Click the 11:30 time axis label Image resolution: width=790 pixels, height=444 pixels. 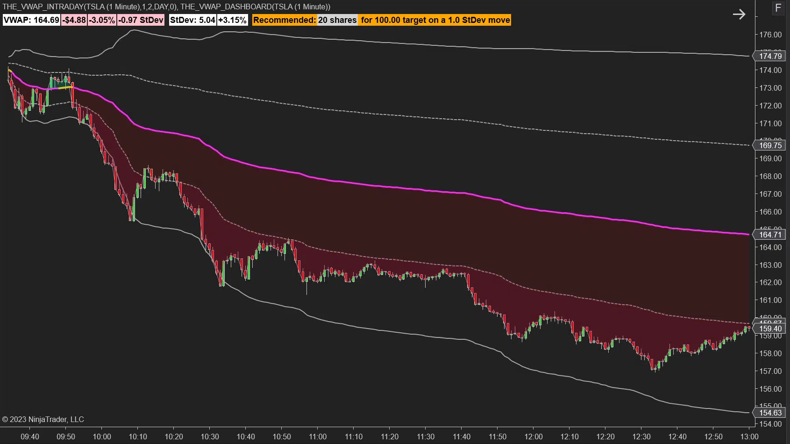click(426, 437)
